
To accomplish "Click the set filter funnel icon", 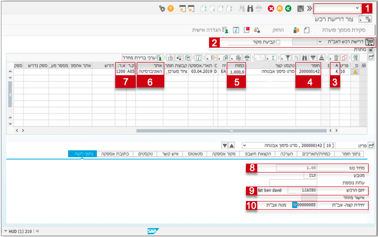I will coord(288,58).
